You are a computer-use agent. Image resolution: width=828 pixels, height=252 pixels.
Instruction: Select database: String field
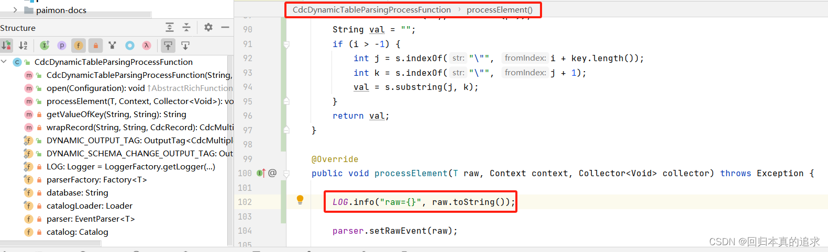[78, 192]
